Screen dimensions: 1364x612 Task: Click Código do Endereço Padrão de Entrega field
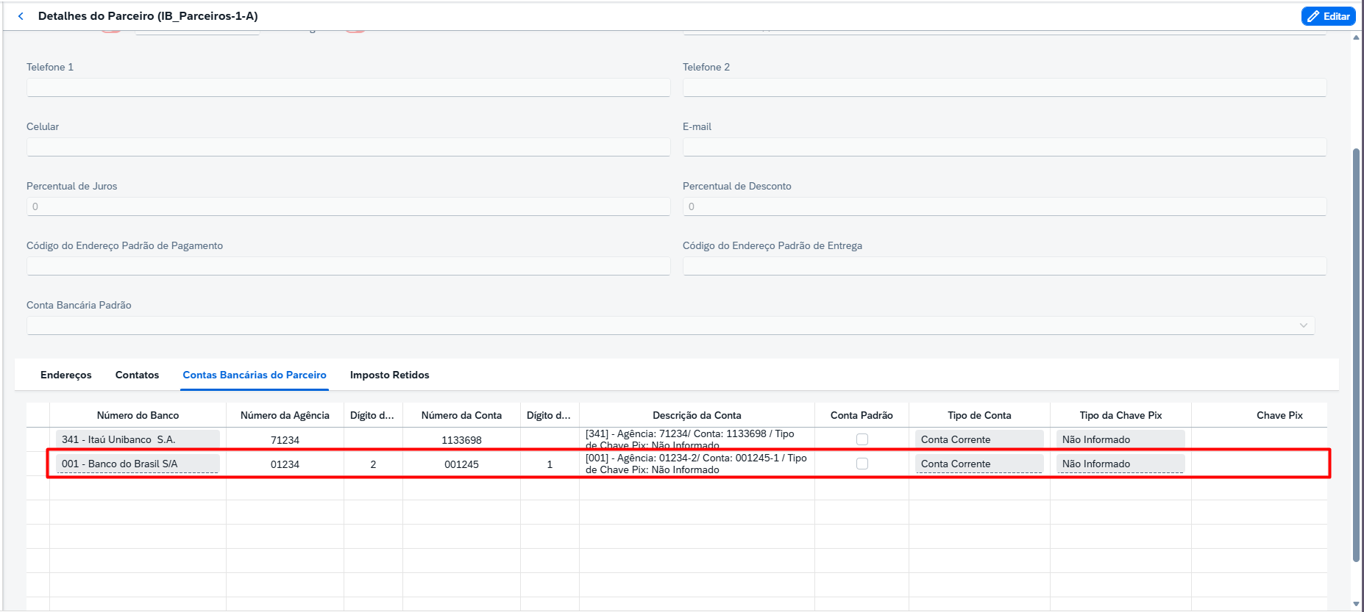pyautogui.click(x=1004, y=266)
